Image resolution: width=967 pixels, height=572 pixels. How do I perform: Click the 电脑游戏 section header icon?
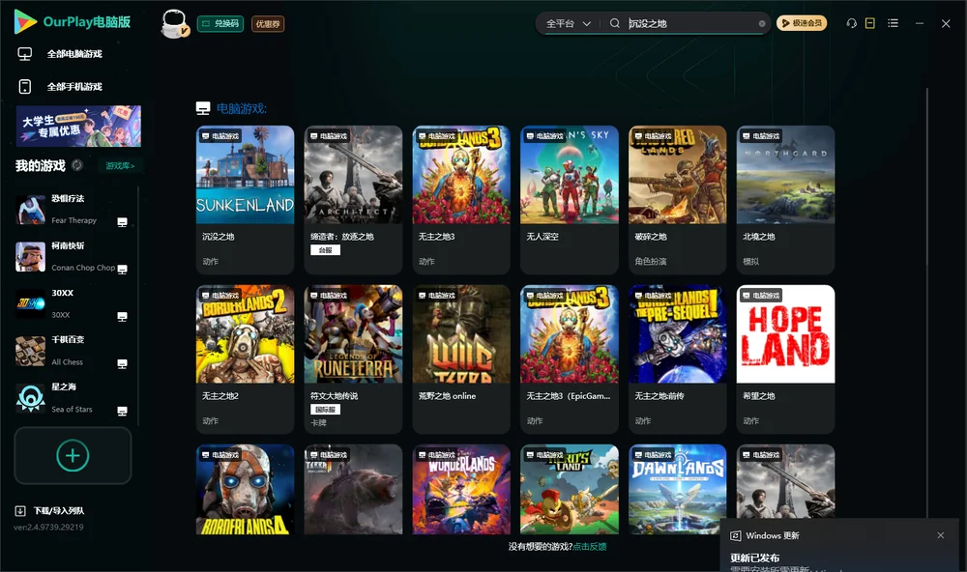coord(203,108)
